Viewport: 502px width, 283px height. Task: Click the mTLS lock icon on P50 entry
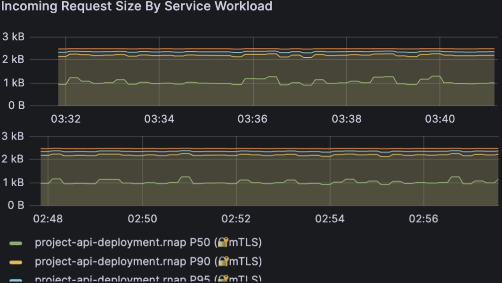pyautogui.click(x=222, y=243)
